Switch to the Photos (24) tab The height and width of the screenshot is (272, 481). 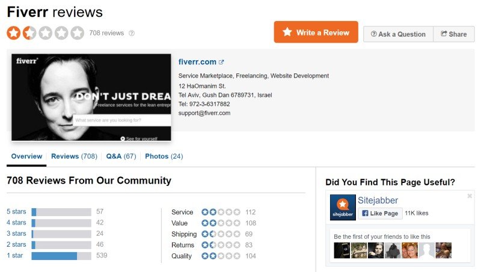pos(164,156)
